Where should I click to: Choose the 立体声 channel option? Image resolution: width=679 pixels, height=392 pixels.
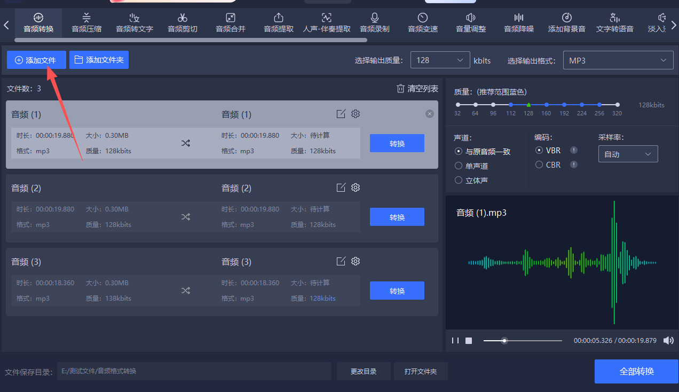coord(459,181)
